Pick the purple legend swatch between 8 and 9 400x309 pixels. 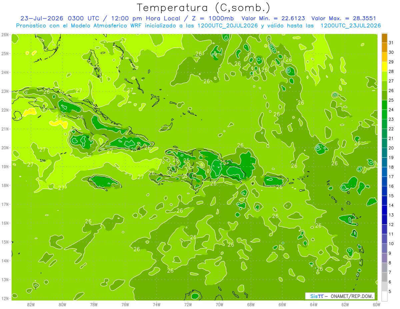[384, 258]
